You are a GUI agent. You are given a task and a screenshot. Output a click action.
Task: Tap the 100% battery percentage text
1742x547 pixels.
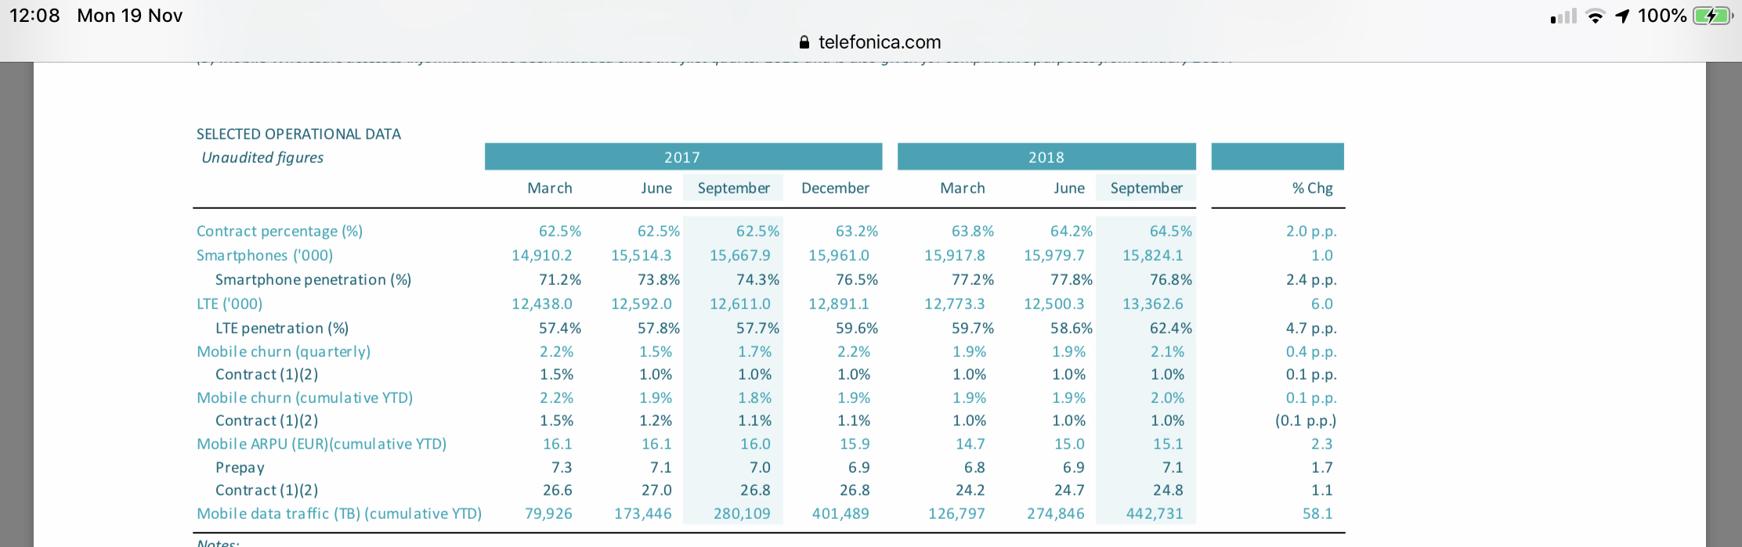point(1662,16)
